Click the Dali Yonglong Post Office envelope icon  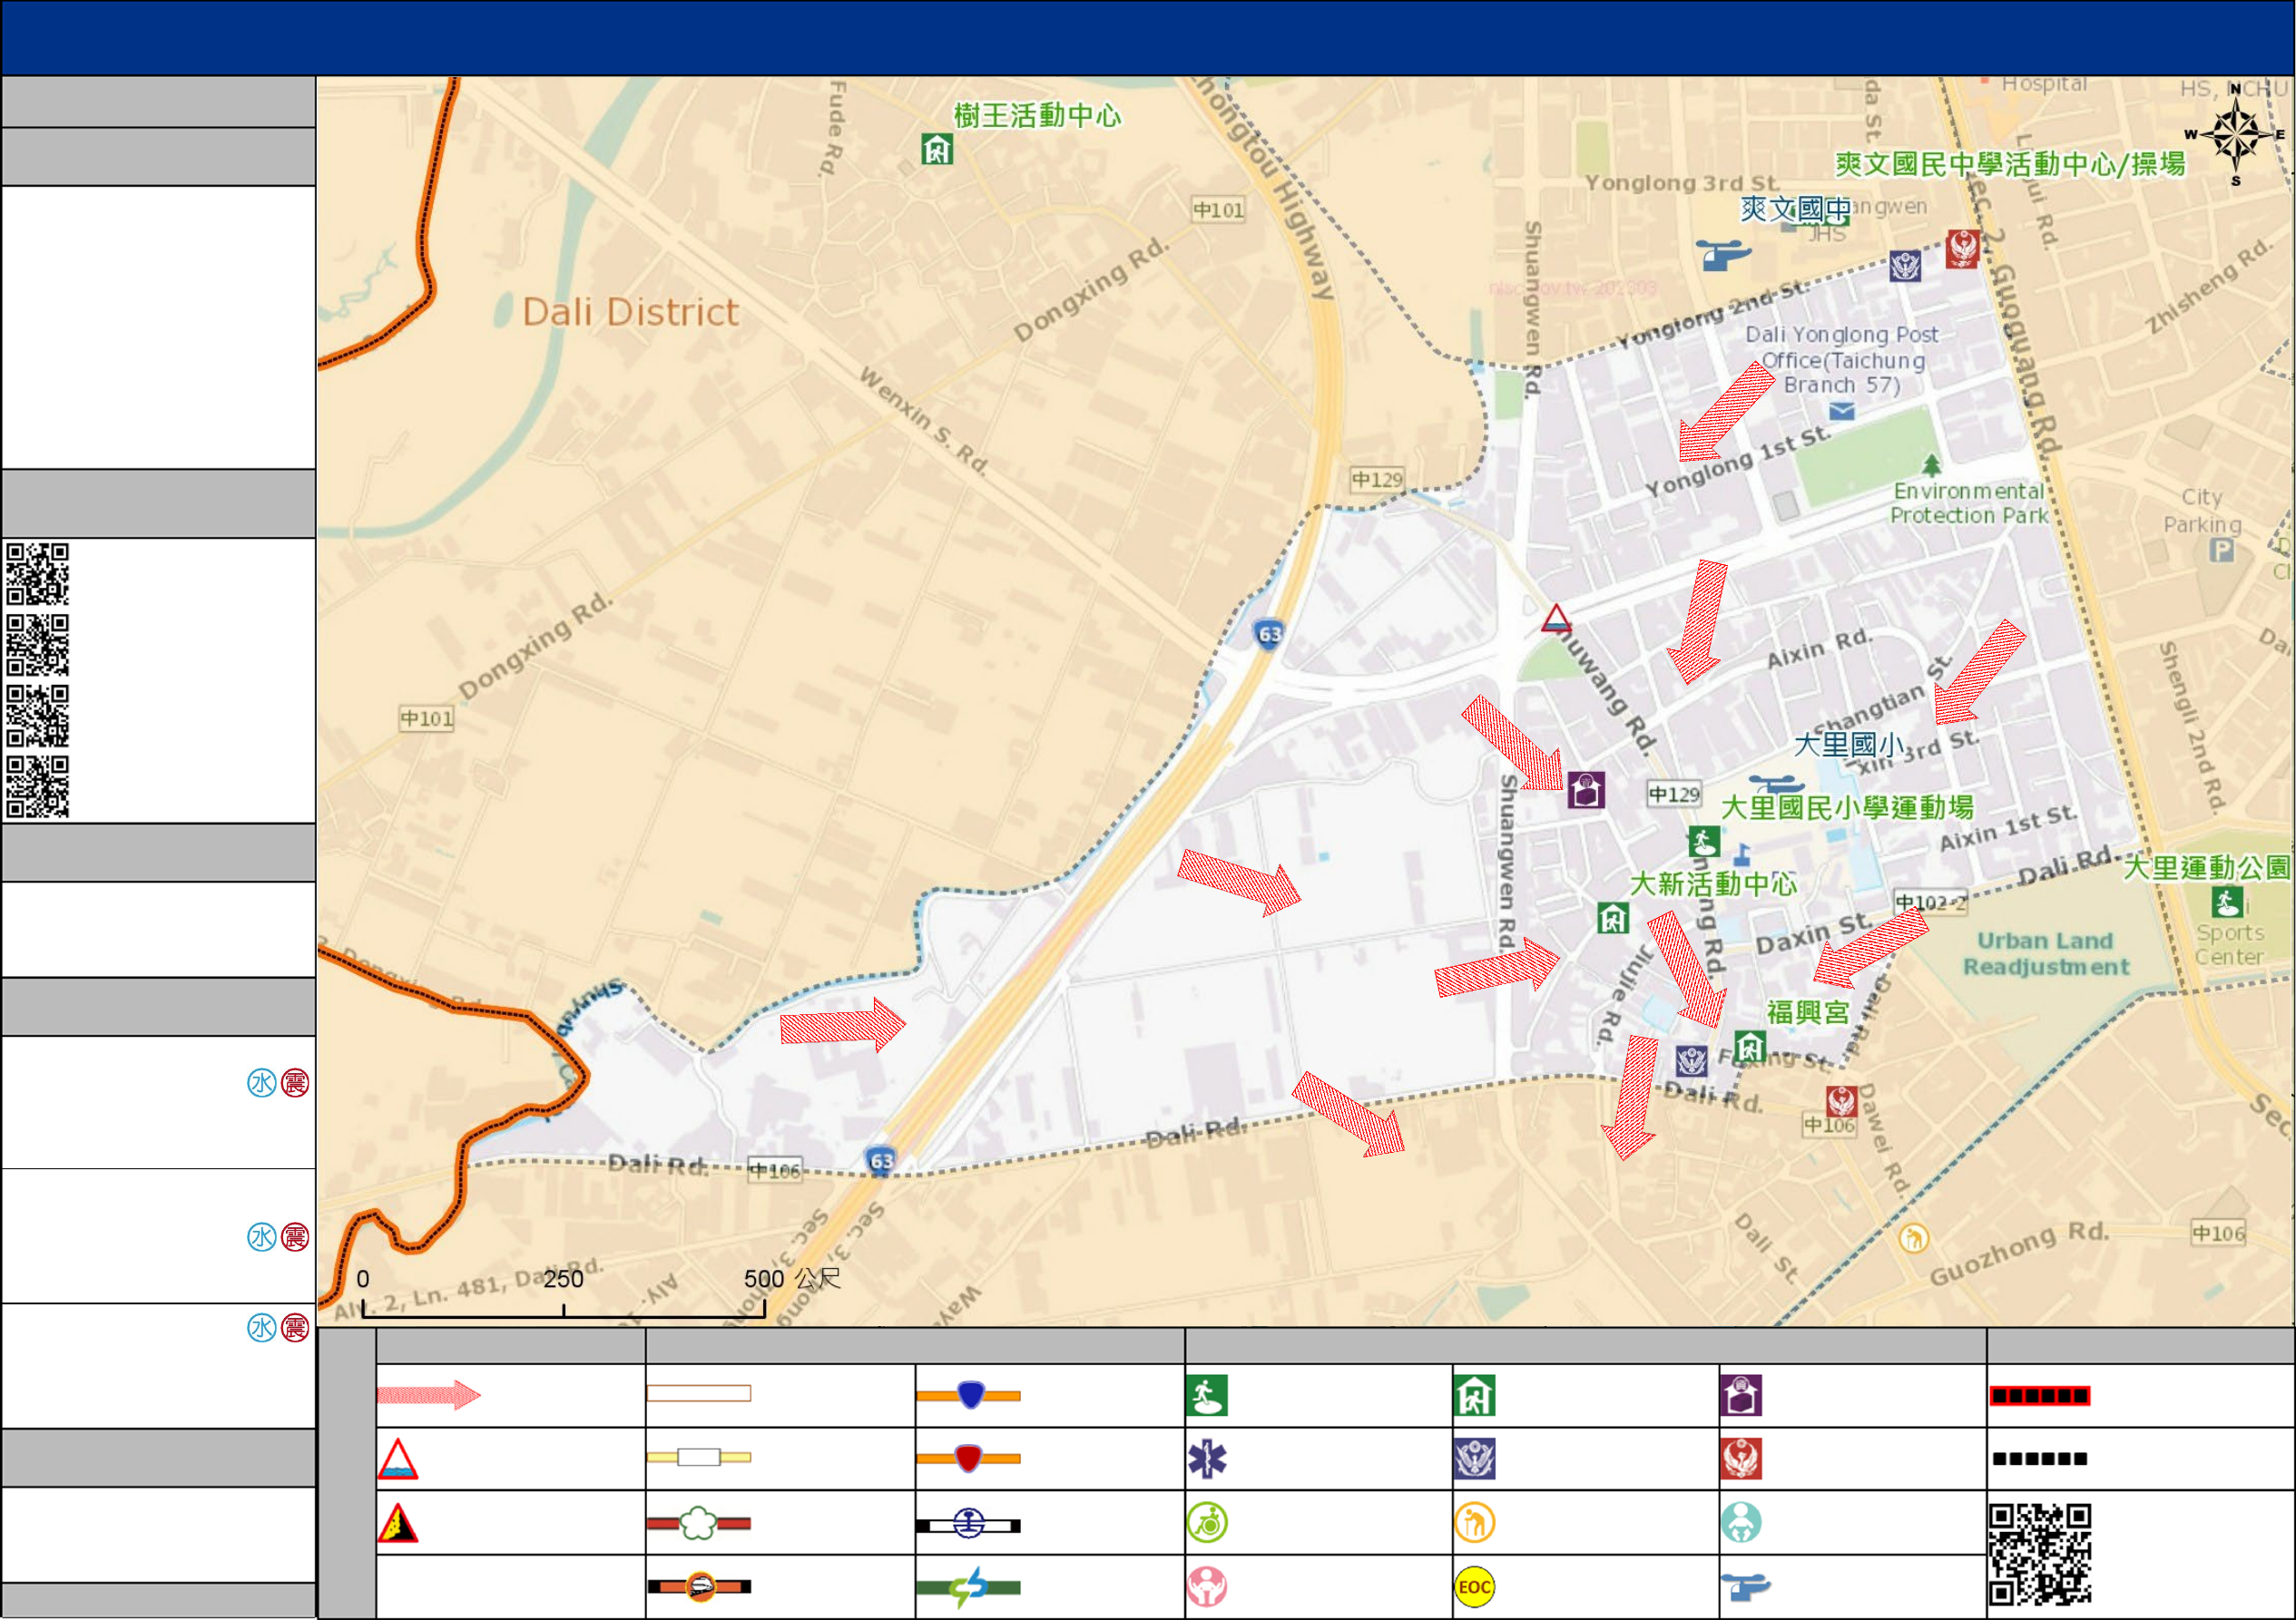point(1842,411)
